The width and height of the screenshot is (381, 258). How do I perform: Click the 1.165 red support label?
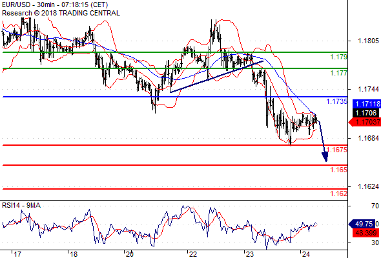(339, 170)
